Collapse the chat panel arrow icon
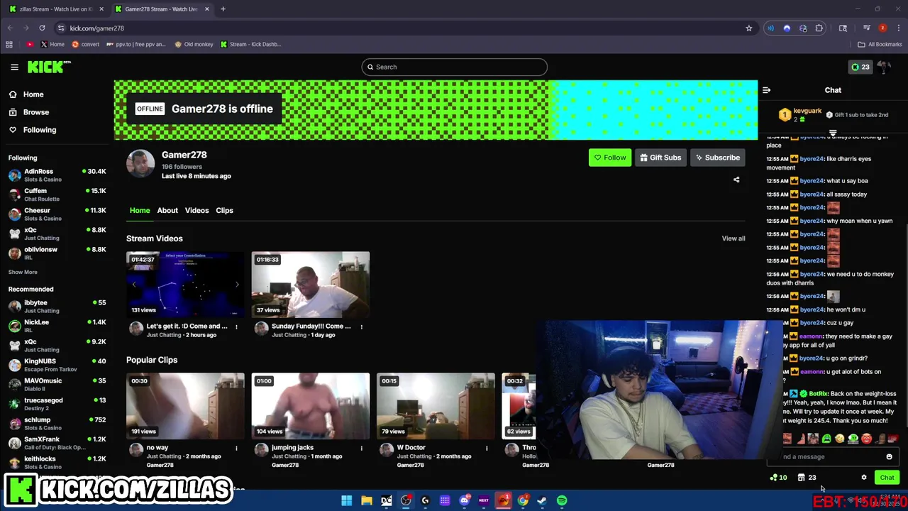The width and height of the screenshot is (908, 511). coord(766,90)
